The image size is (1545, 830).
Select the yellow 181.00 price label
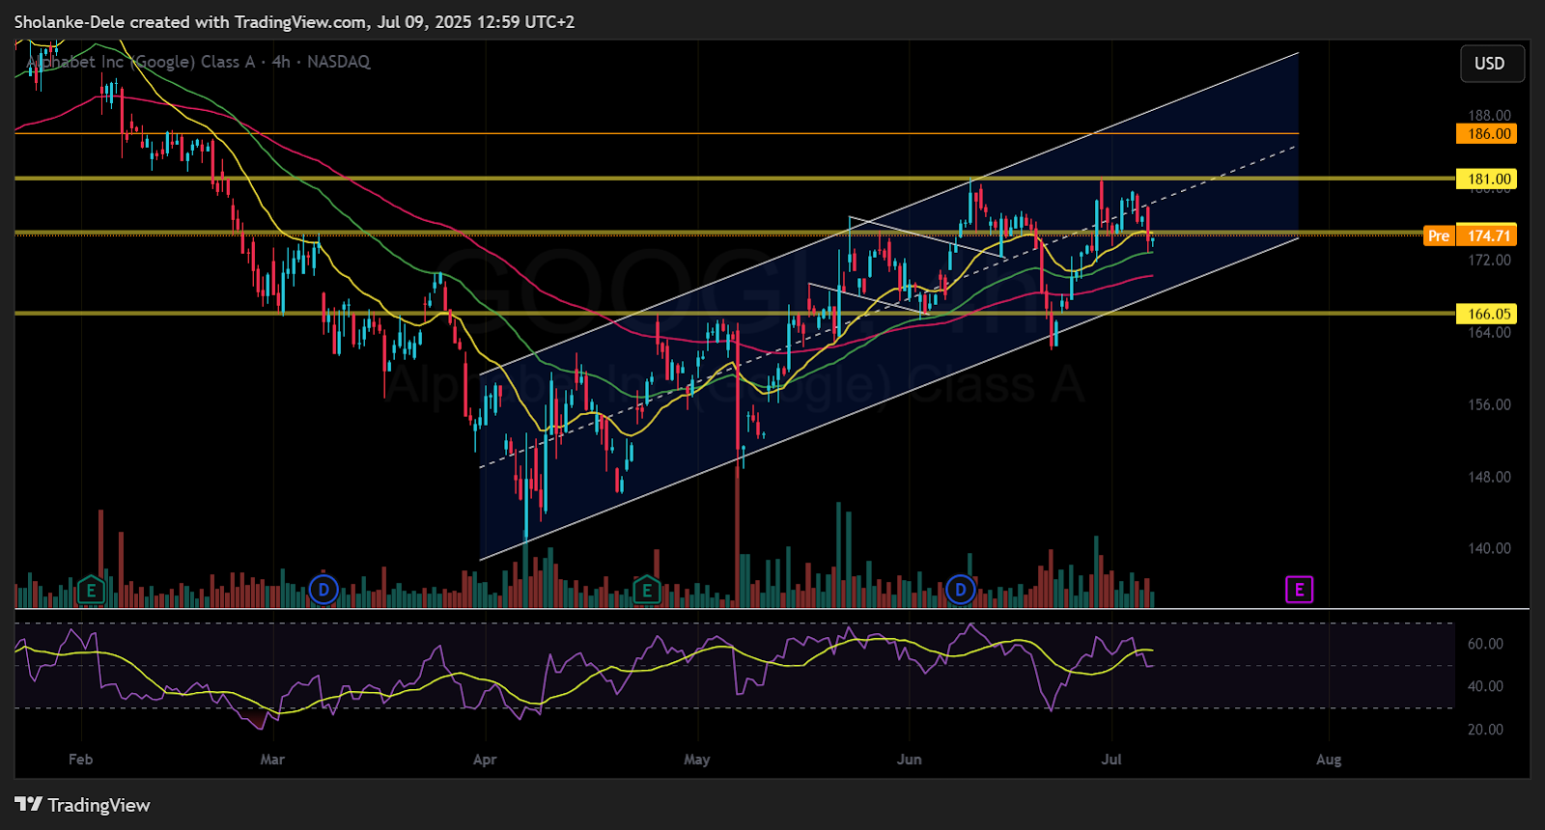coord(1487,179)
